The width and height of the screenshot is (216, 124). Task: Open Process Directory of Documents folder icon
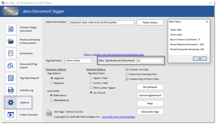(x=11, y=41)
